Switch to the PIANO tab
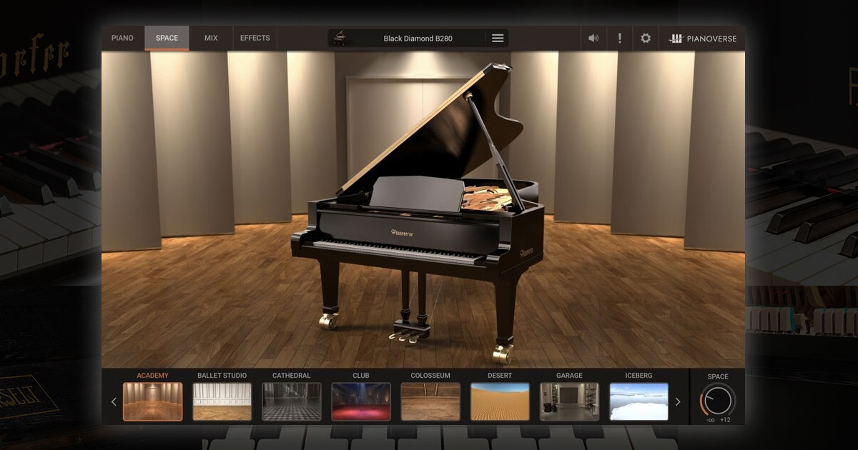Image resolution: width=858 pixels, height=450 pixels. [x=122, y=38]
